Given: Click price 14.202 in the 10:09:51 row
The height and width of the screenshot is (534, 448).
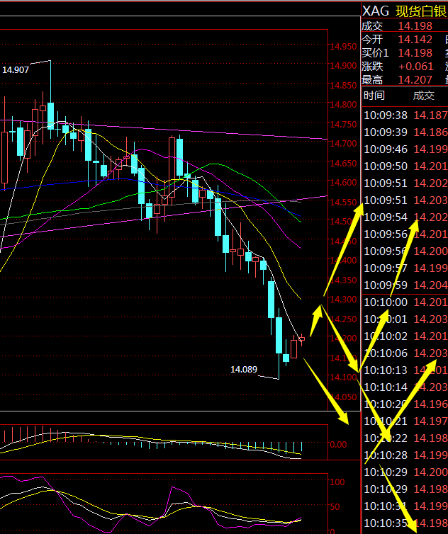Looking at the screenshot, I should click(430, 183).
